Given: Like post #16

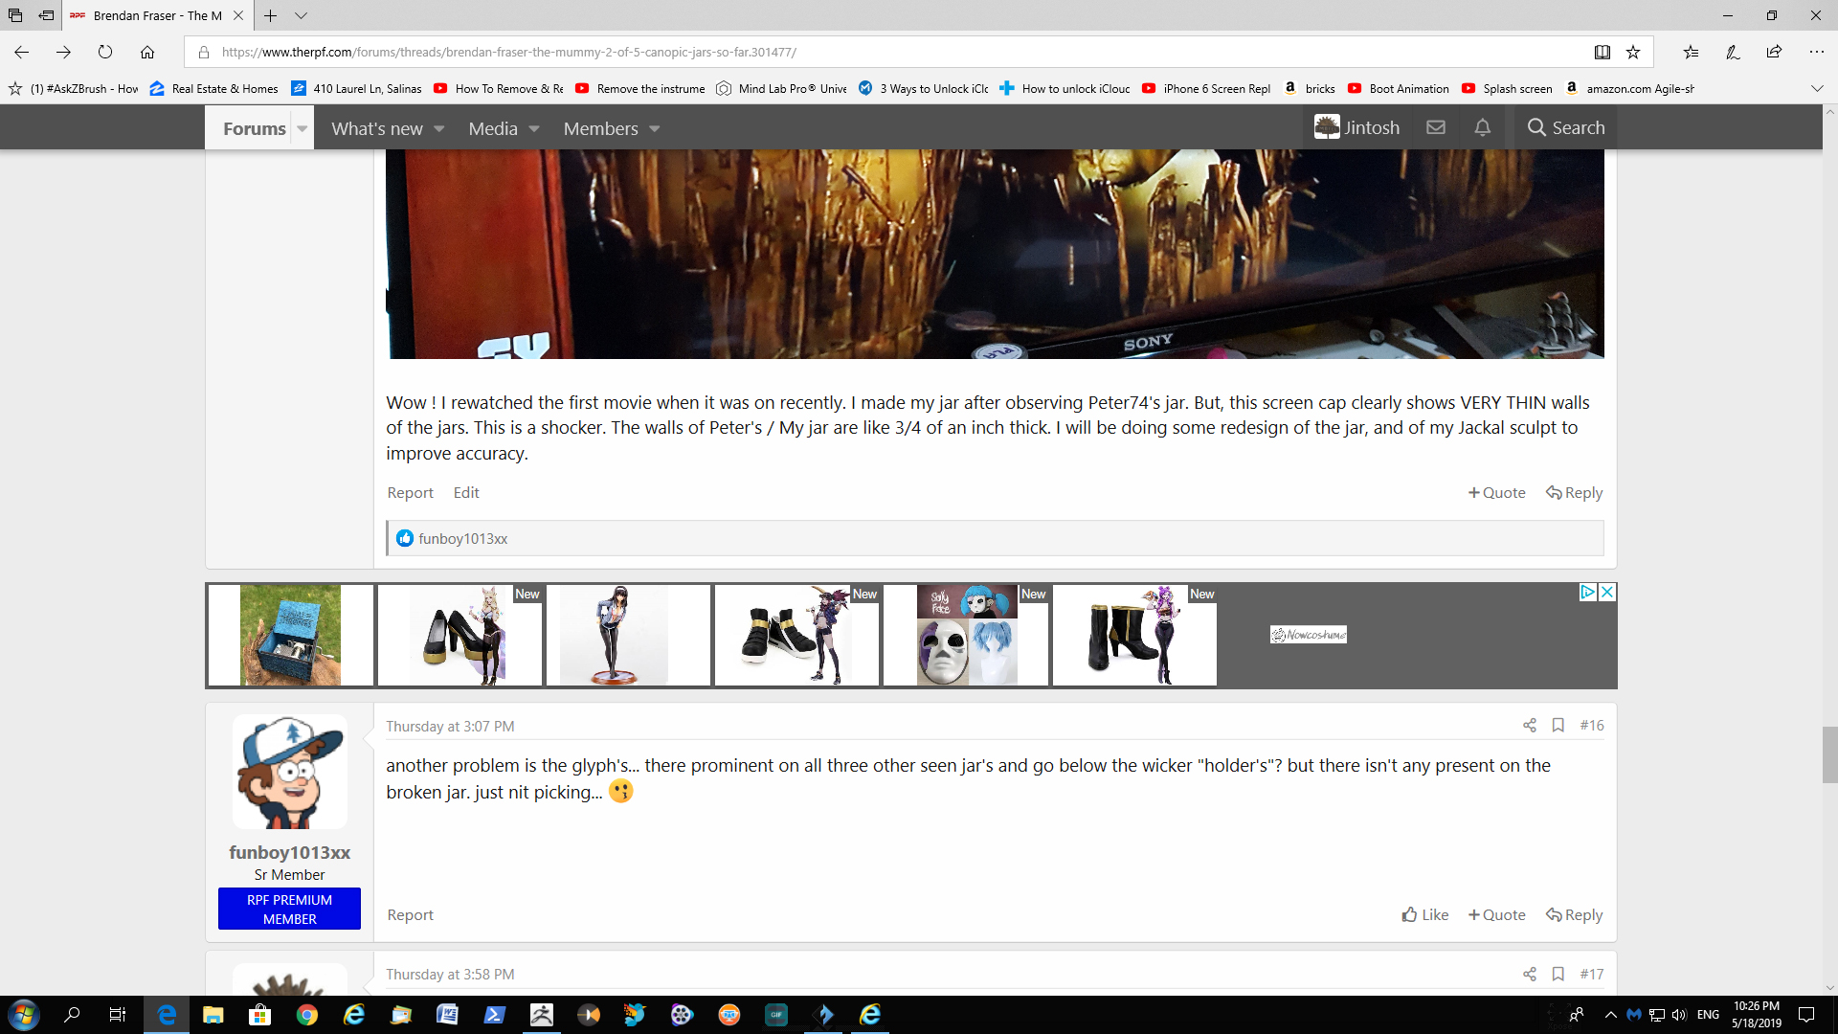Looking at the screenshot, I should click(x=1424, y=914).
